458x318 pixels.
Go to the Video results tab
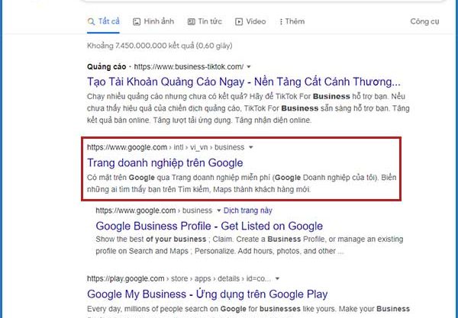(250, 21)
